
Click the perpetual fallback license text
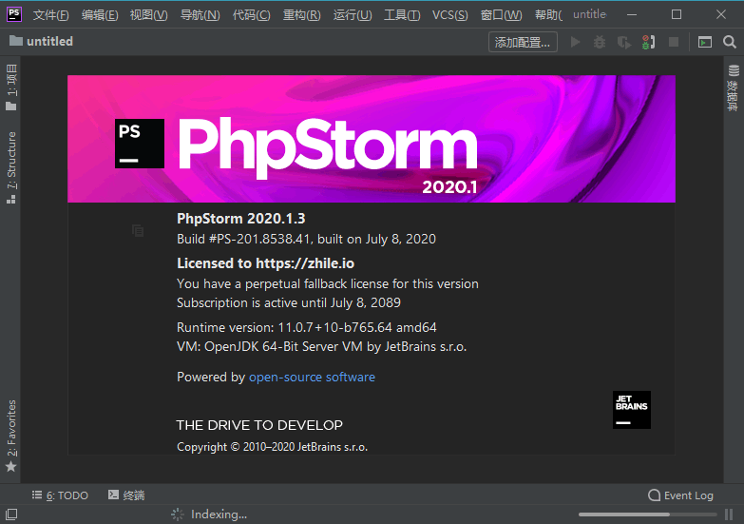click(x=328, y=283)
